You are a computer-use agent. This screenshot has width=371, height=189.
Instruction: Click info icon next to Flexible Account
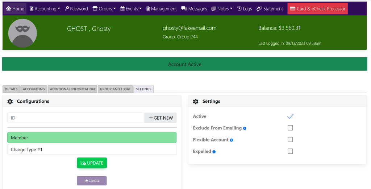tap(232, 140)
